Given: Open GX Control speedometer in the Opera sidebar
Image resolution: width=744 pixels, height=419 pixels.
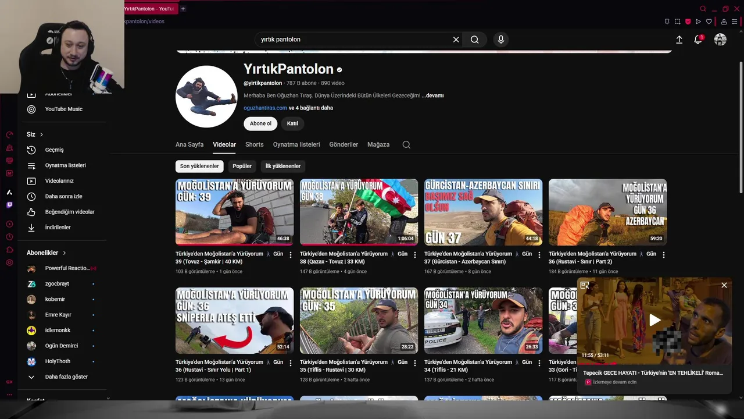Looking at the screenshot, I should [x=9, y=134].
